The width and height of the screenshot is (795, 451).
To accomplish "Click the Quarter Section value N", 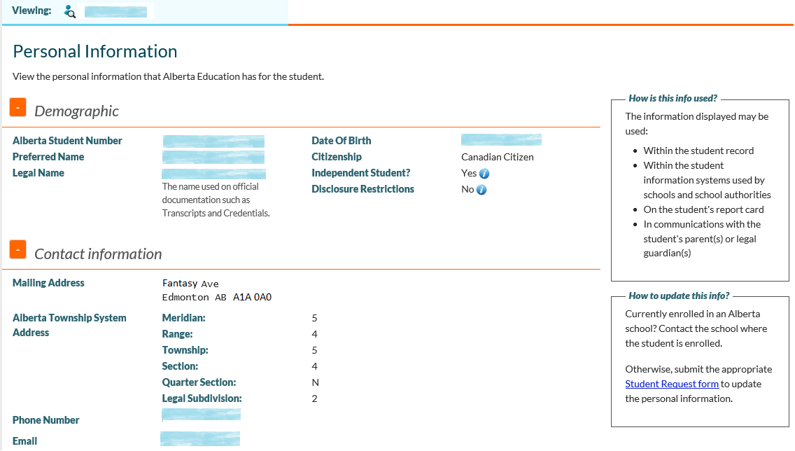I will [315, 382].
